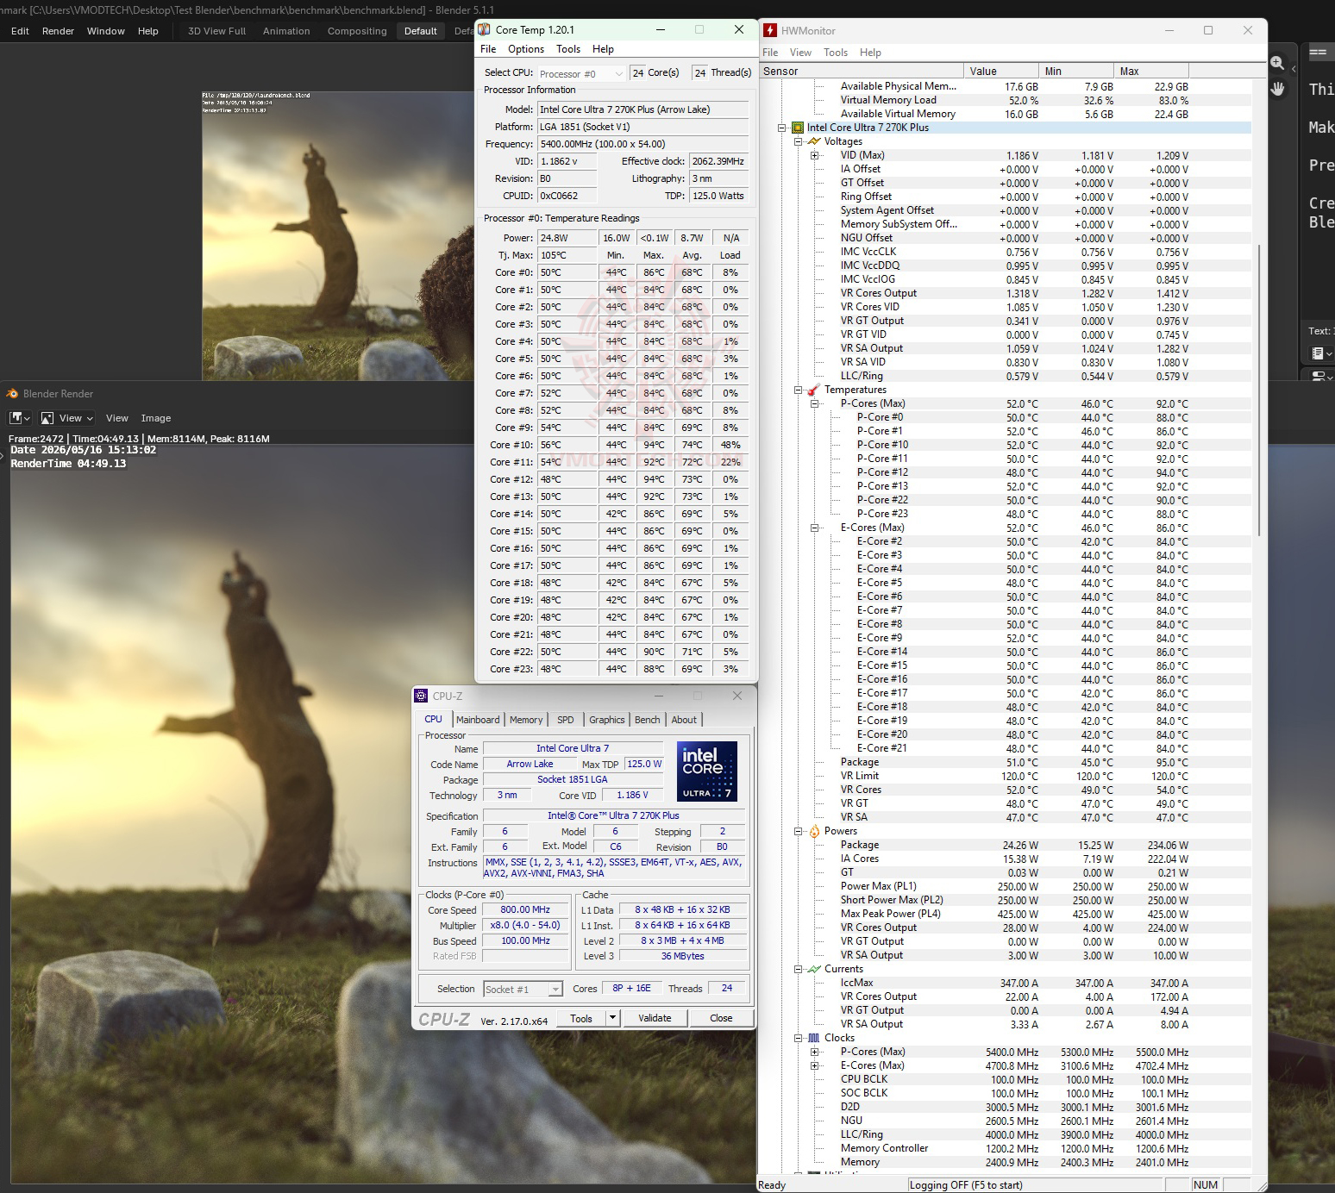Open the View mode dropdown in Blender Render
This screenshot has width=1335, height=1193.
point(67,418)
